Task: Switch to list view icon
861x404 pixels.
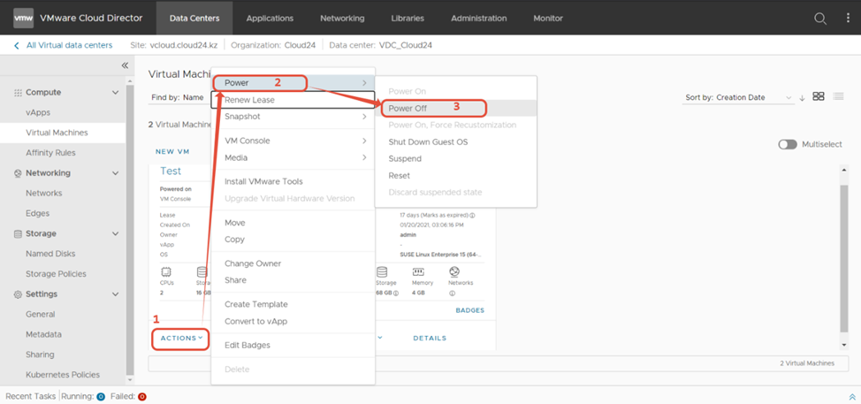Action: coord(838,96)
